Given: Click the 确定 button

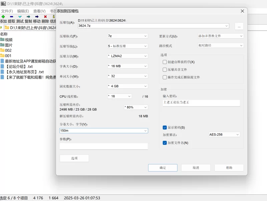Looking at the screenshot, I should click(x=163, y=168).
